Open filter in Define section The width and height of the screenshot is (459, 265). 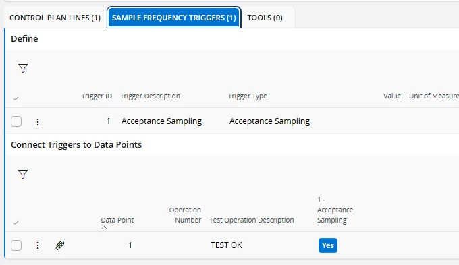click(x=23, y=69)
